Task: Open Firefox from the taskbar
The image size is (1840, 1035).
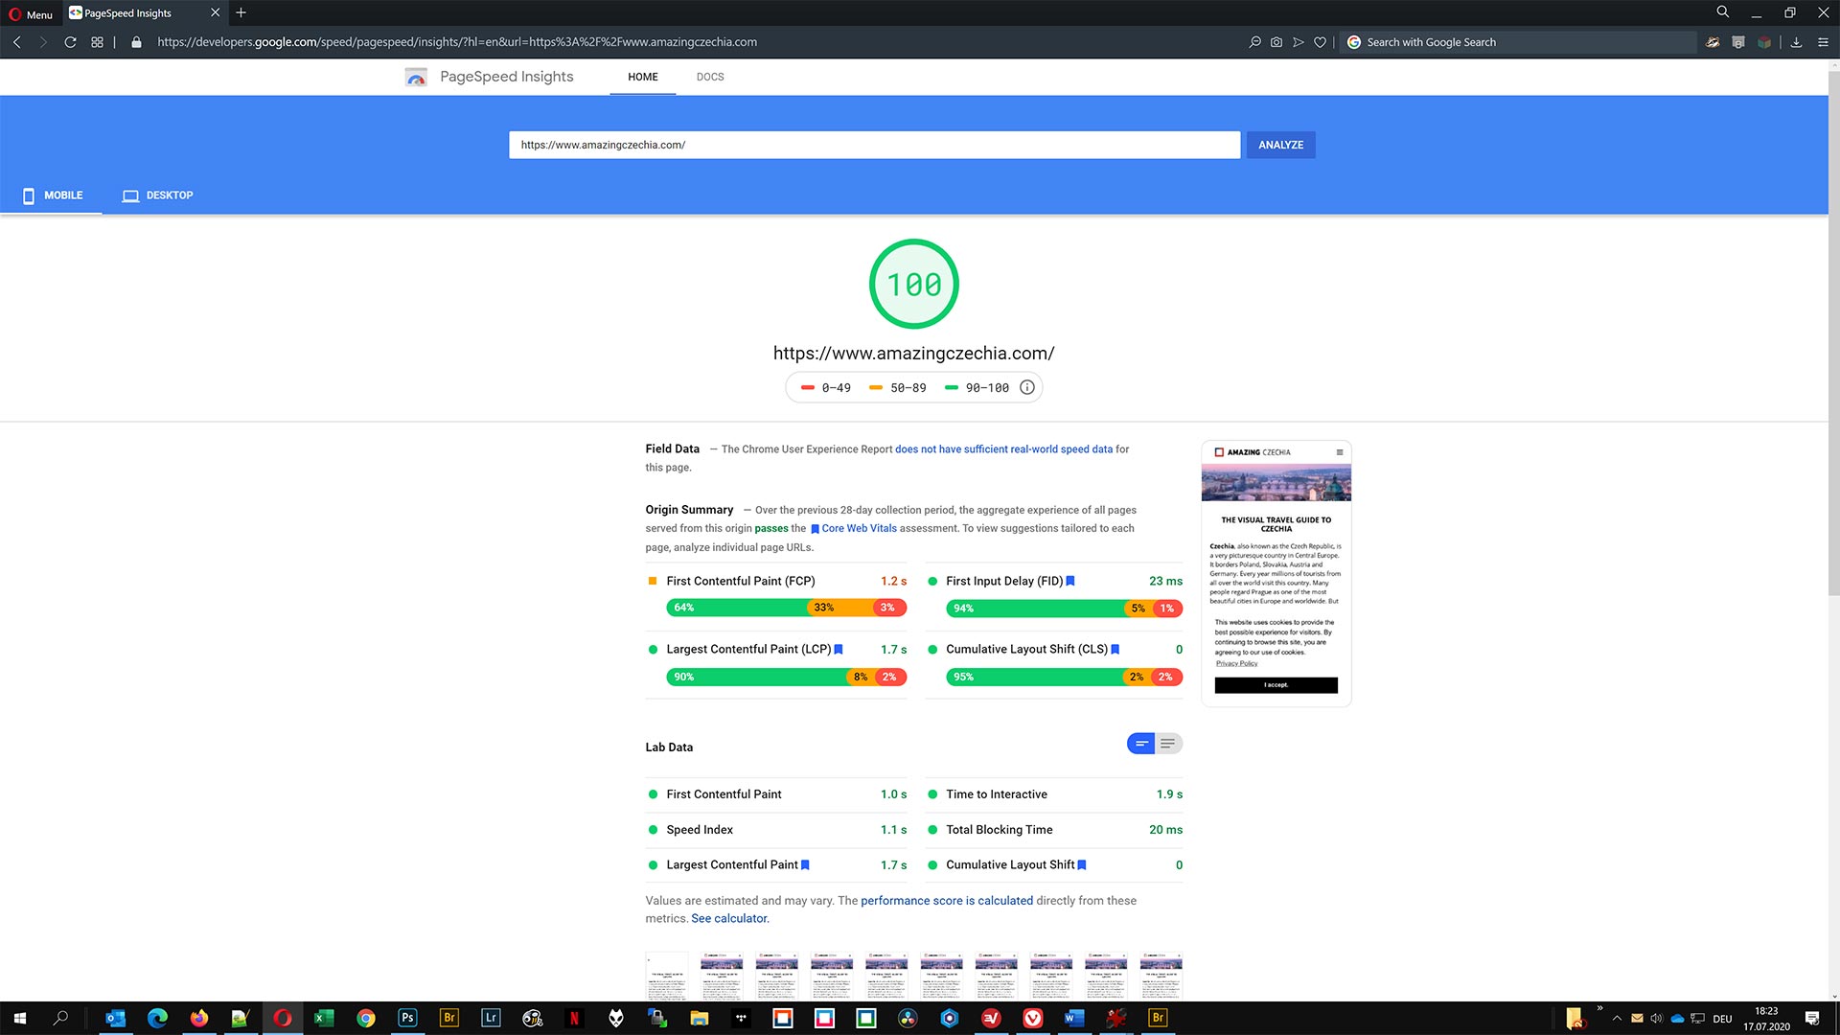Action: coord(199,1018)
